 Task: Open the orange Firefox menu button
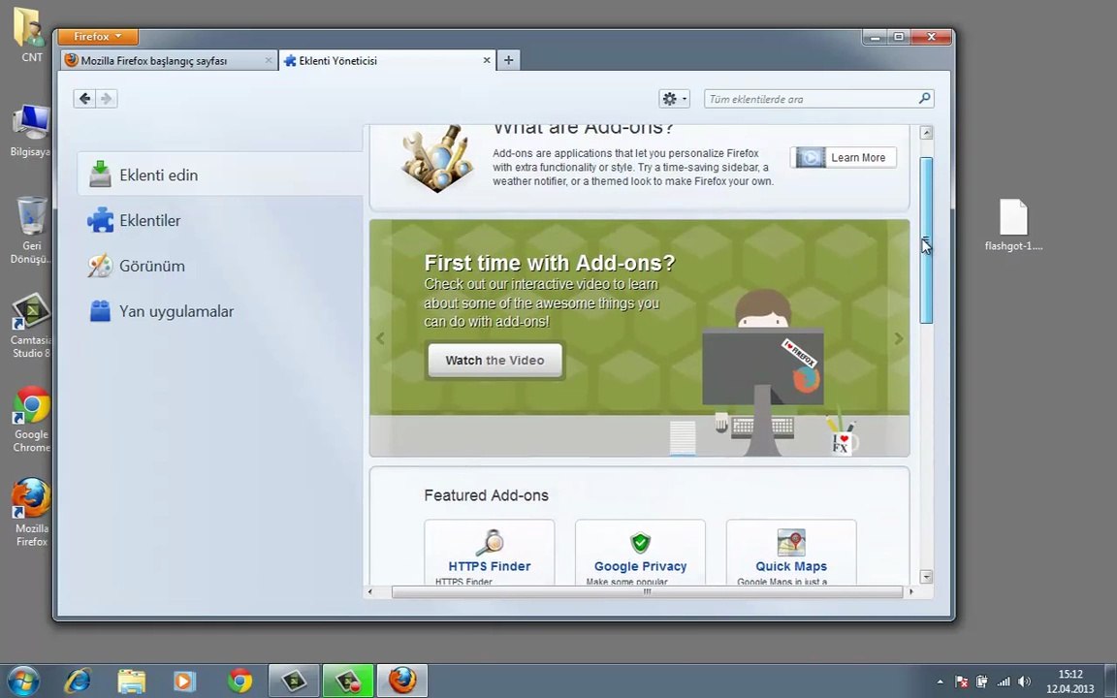coord(98,36)
